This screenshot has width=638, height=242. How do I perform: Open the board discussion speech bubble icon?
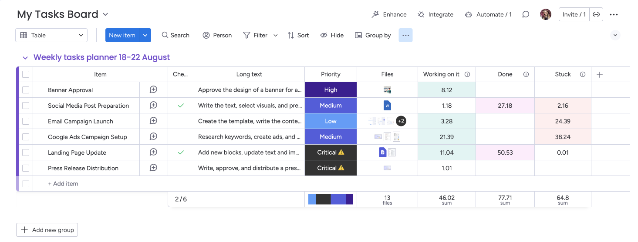tap(526, 14)
